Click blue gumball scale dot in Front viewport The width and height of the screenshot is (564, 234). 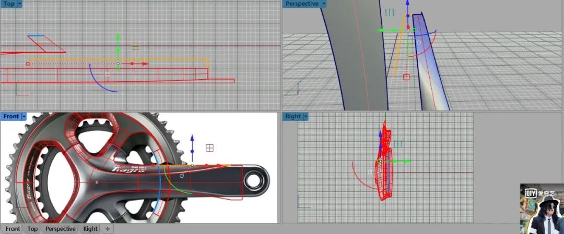[x=192, y=151]
